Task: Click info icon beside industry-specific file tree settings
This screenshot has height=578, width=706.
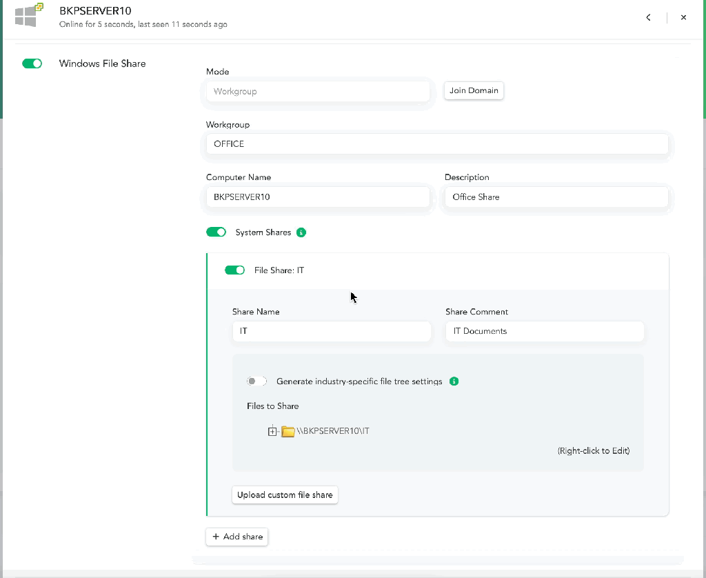Action: 454,381
